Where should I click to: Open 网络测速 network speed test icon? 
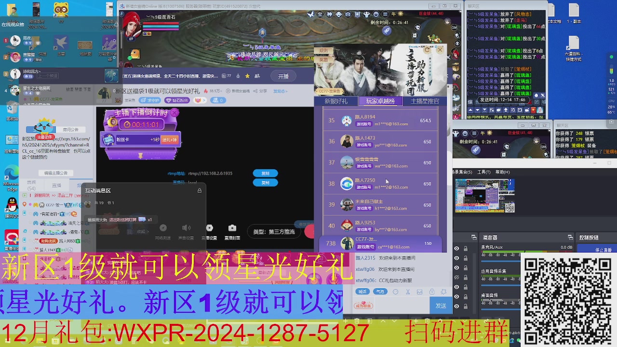pos(163,228)
